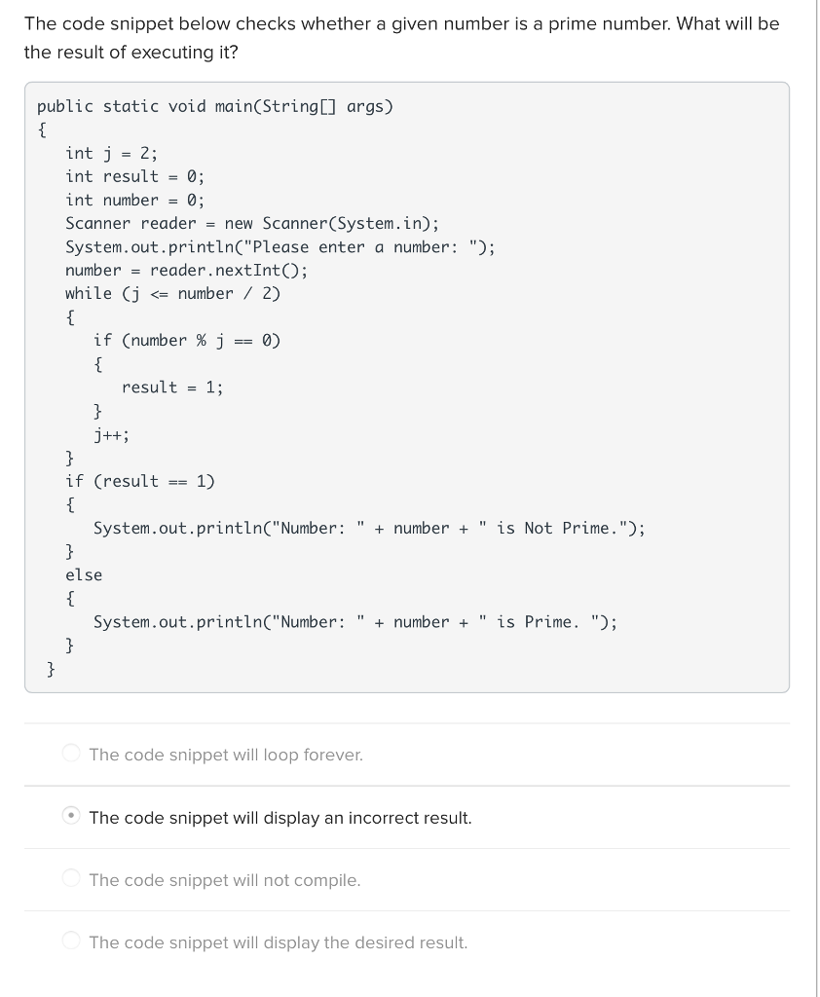Click the main method declaration line

[x=214, y=106]
